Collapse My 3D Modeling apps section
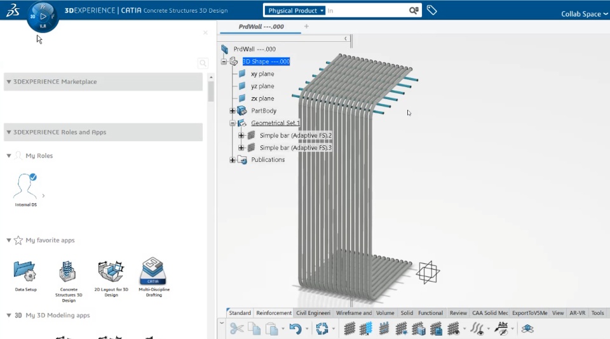This screenshot has width=610, height=339. point(8,316)
